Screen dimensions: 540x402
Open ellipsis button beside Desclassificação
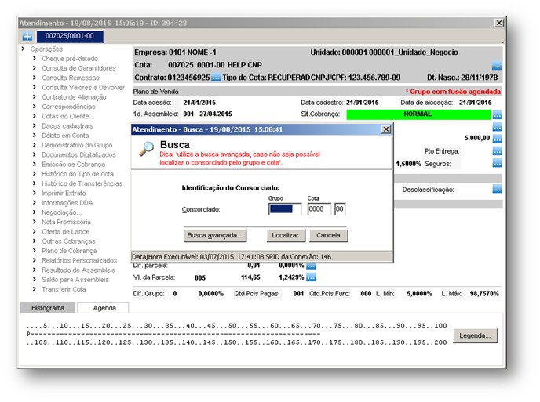pyautogui.click(x=498, y=189)
